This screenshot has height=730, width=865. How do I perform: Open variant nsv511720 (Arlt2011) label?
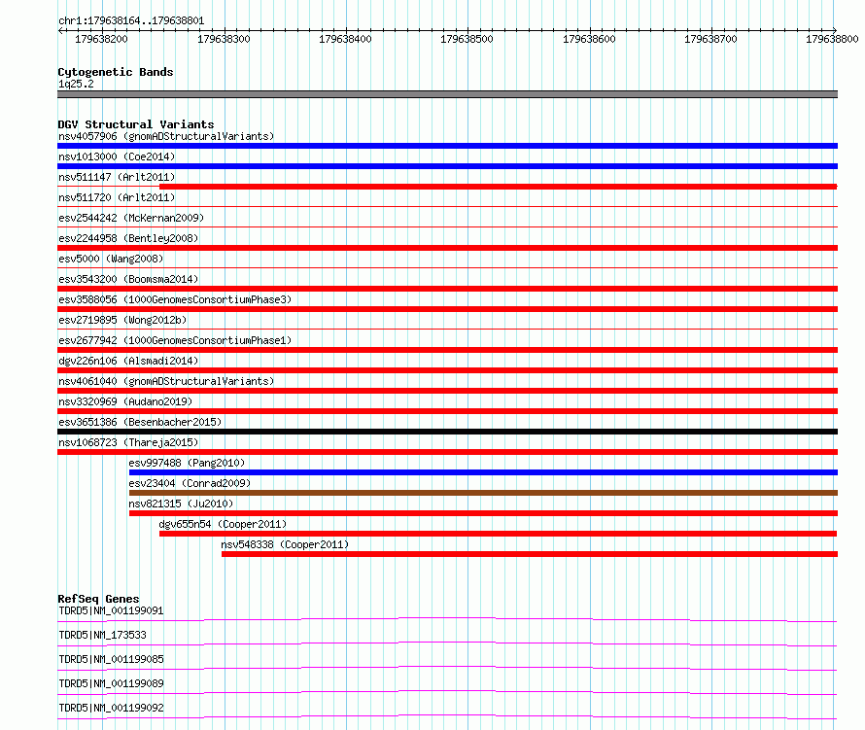(x=117, y=197)
